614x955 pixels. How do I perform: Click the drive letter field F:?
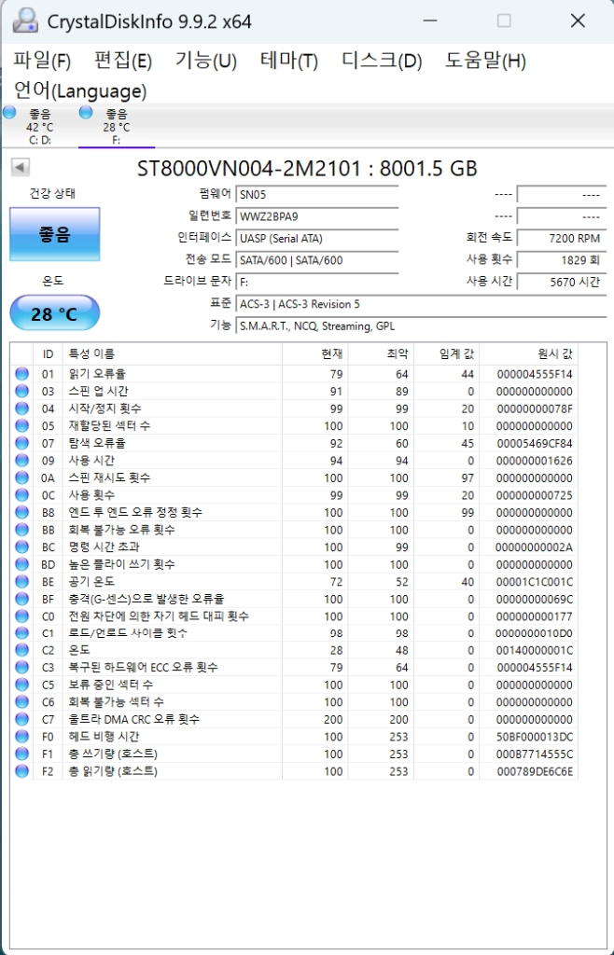point(316,282)
